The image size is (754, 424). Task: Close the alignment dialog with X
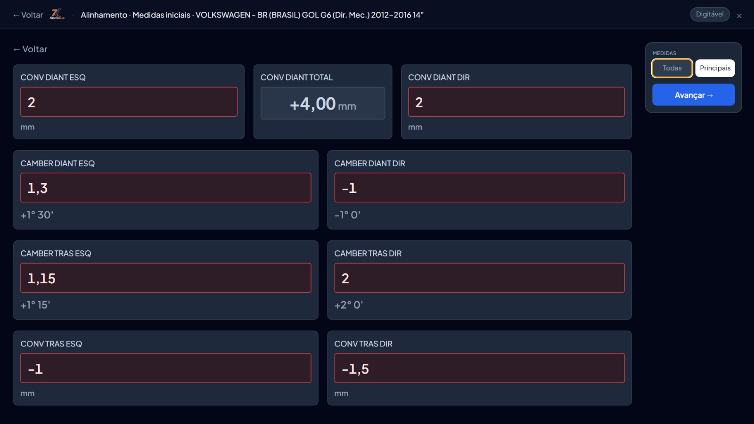(x=739, y=16)
